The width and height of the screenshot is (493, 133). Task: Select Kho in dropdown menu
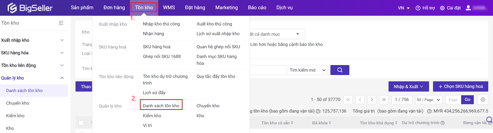click(x=200, y=116)
